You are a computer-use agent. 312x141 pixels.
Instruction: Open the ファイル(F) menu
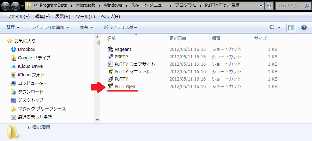pos(18,17)
